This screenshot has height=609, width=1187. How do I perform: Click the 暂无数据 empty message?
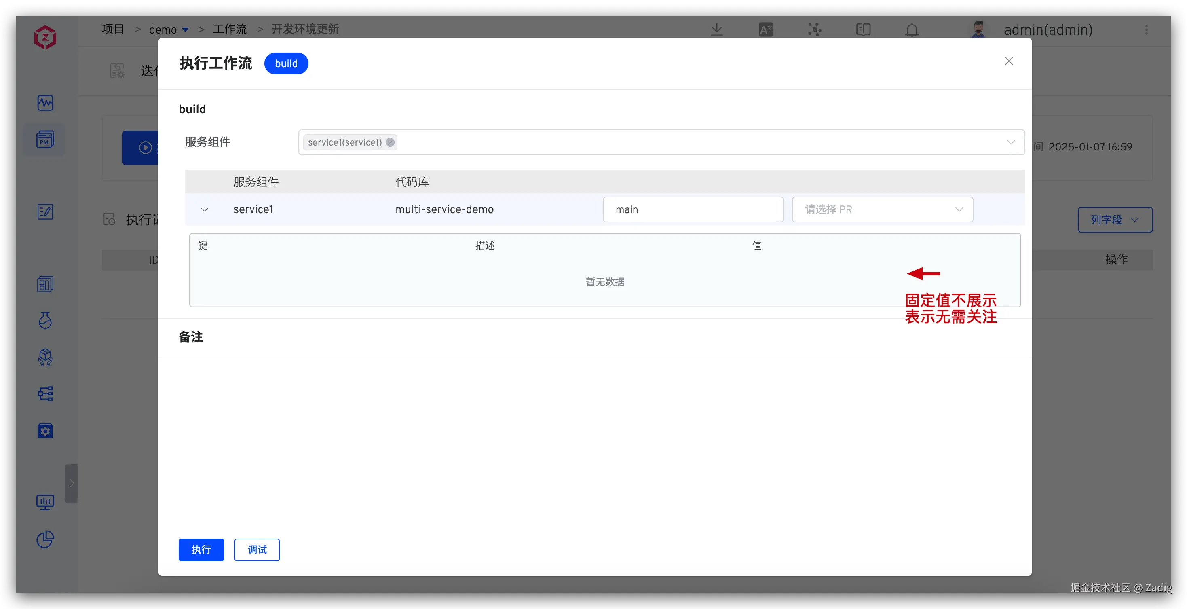pos(604,282)
